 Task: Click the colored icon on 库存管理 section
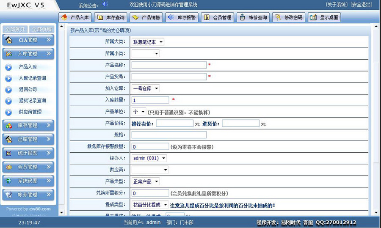[9, 126]
